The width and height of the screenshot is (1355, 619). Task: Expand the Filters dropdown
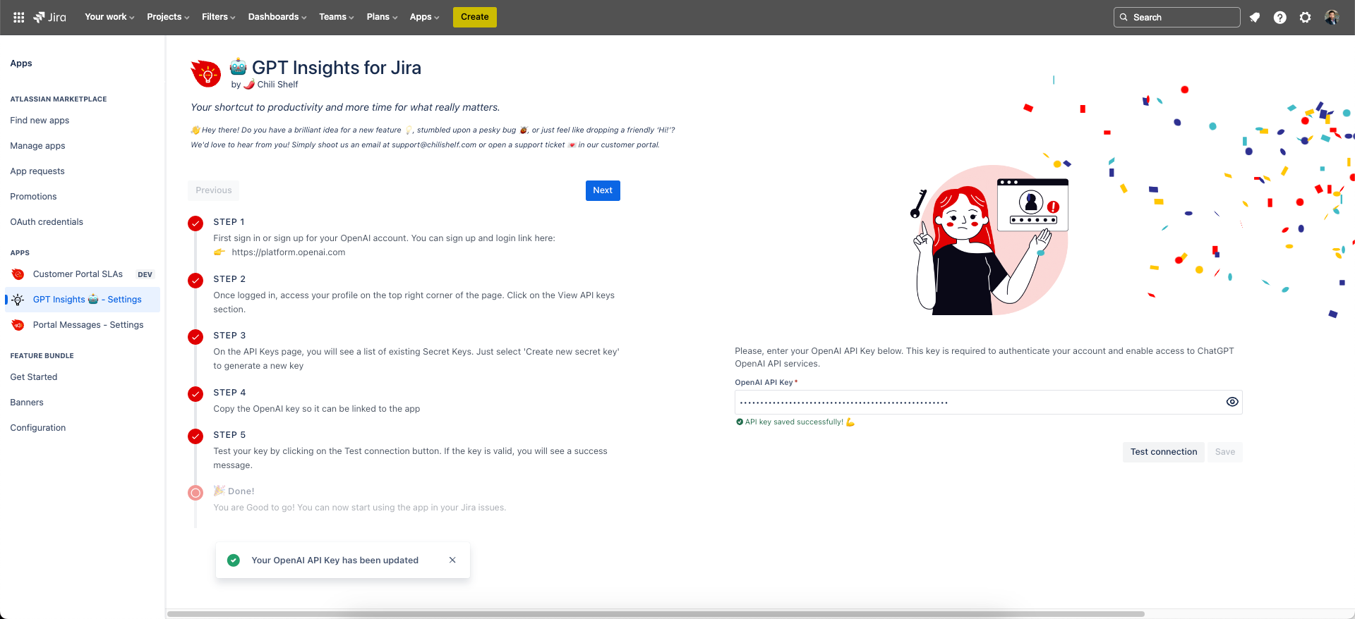tap(218, 17)
